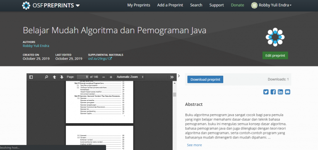Share preprint on Facebook
This screenshot has width=318, height=150.
click(x=273, y=92)
